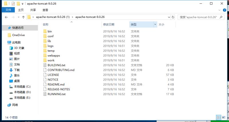This screenshot has width=229, height=122.
Task: Click properties icon in quick access toolbar
Action: pyautogui.click(x=12, y=4)
